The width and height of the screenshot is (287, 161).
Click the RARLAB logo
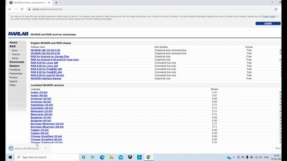pyautogui.click(x=18, y=34)
